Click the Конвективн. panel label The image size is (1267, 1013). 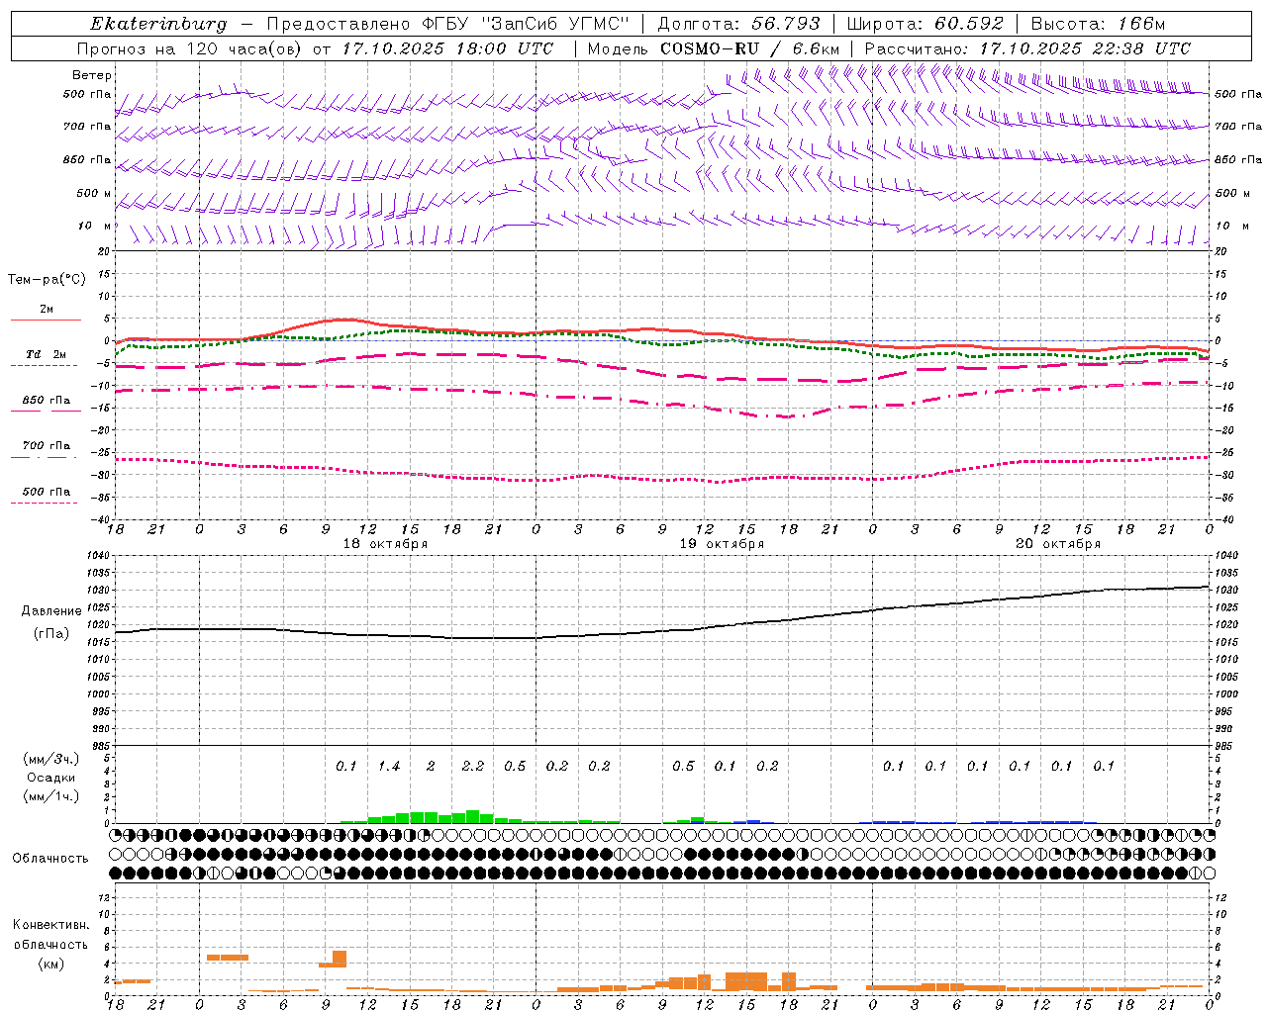click(x=50, y=925)
